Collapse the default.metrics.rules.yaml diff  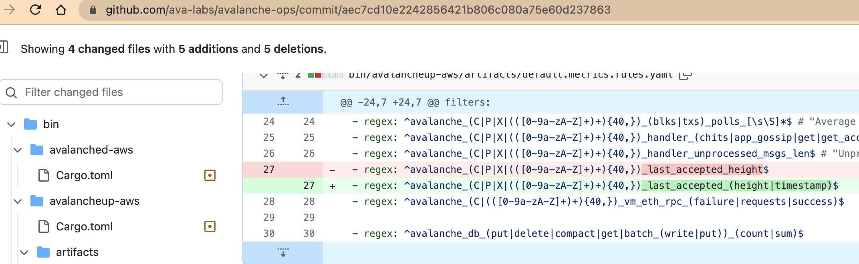263,75
